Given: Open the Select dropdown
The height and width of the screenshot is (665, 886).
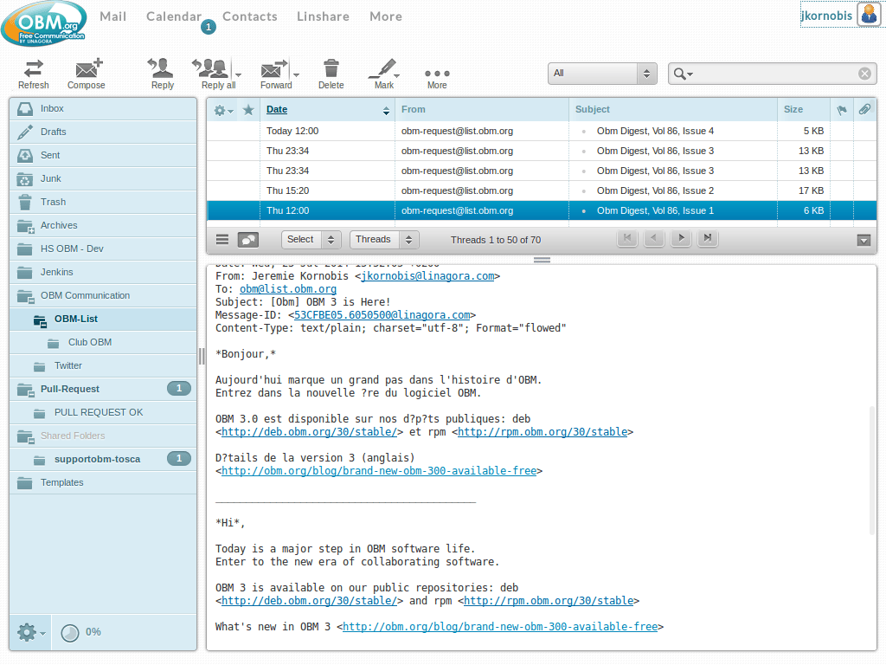Looking at the screenshot, I should 311,240.
